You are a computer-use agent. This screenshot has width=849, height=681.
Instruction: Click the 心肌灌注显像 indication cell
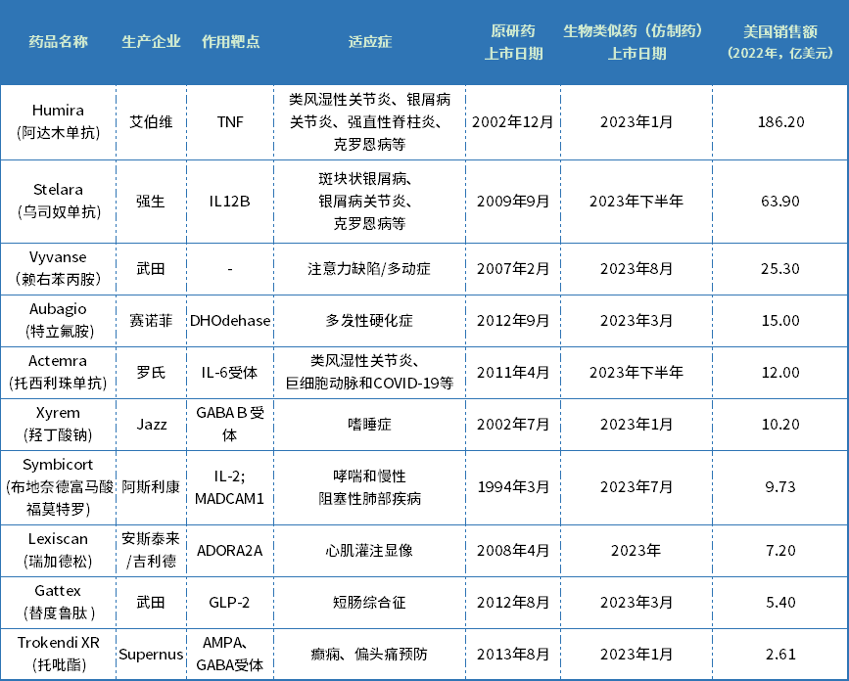369,550
